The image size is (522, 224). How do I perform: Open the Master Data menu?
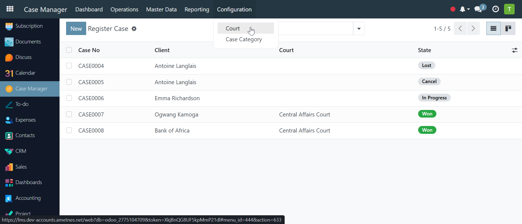(x=161, y=10)
